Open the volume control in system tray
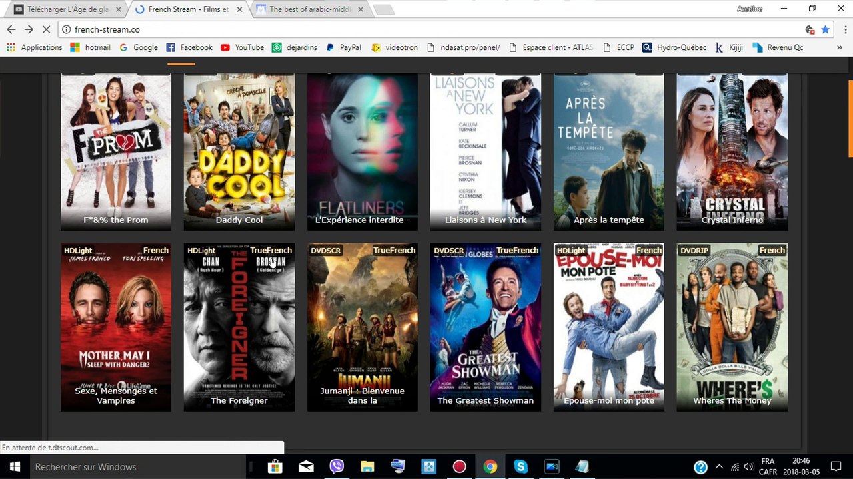853x479 pixels. (748, 467)
